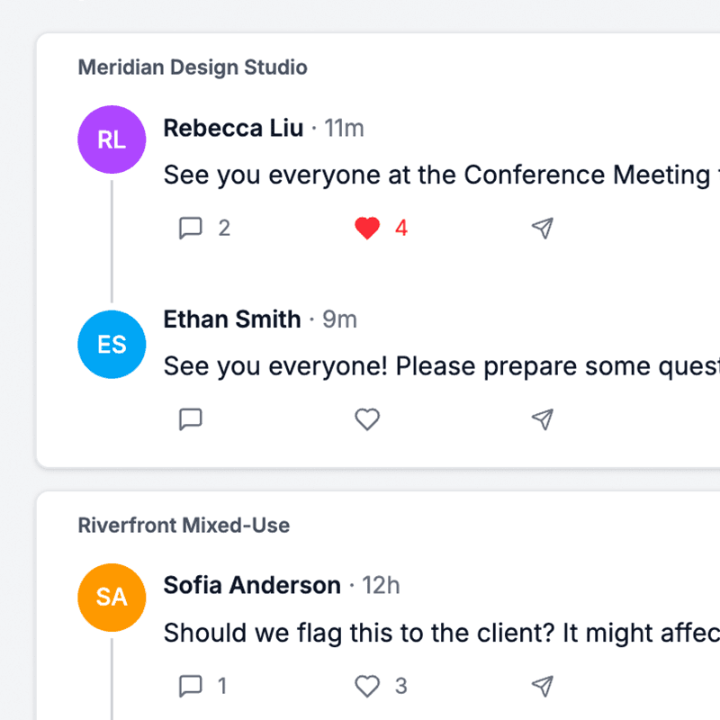Open the Riverfront Mixed-Use channel
The height and width of the screenshot is (720, 720).
[184, 525]
